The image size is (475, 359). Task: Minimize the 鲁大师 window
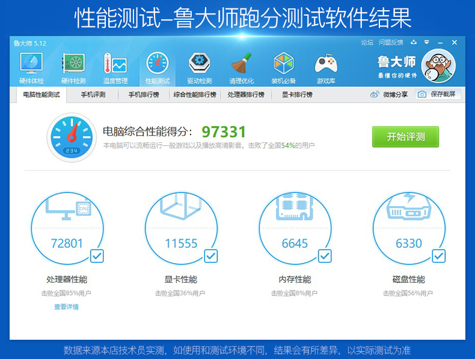point(440,43)
